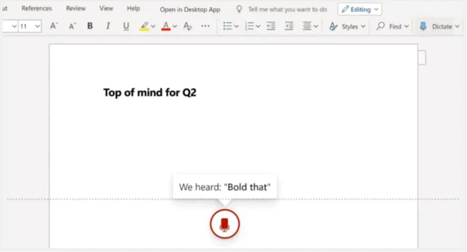Toggle Italic formatting

108,27
